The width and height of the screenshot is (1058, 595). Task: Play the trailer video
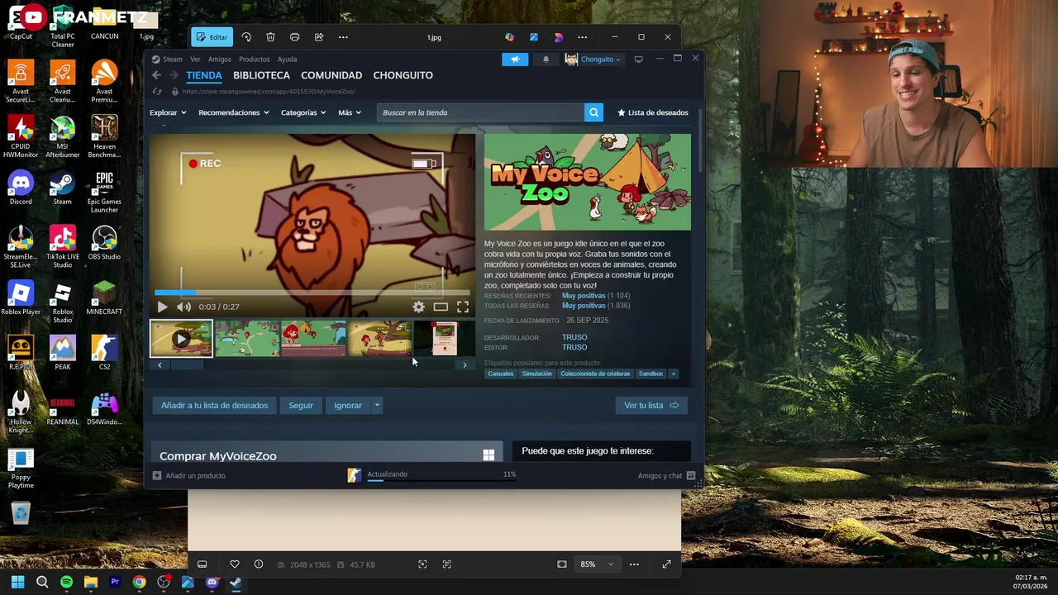click(x=162, y=307)
